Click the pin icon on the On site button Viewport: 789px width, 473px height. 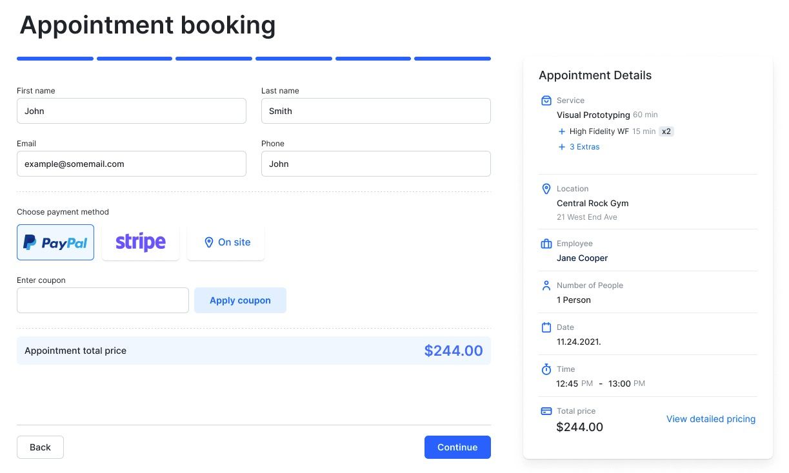(x=209, y=242)
